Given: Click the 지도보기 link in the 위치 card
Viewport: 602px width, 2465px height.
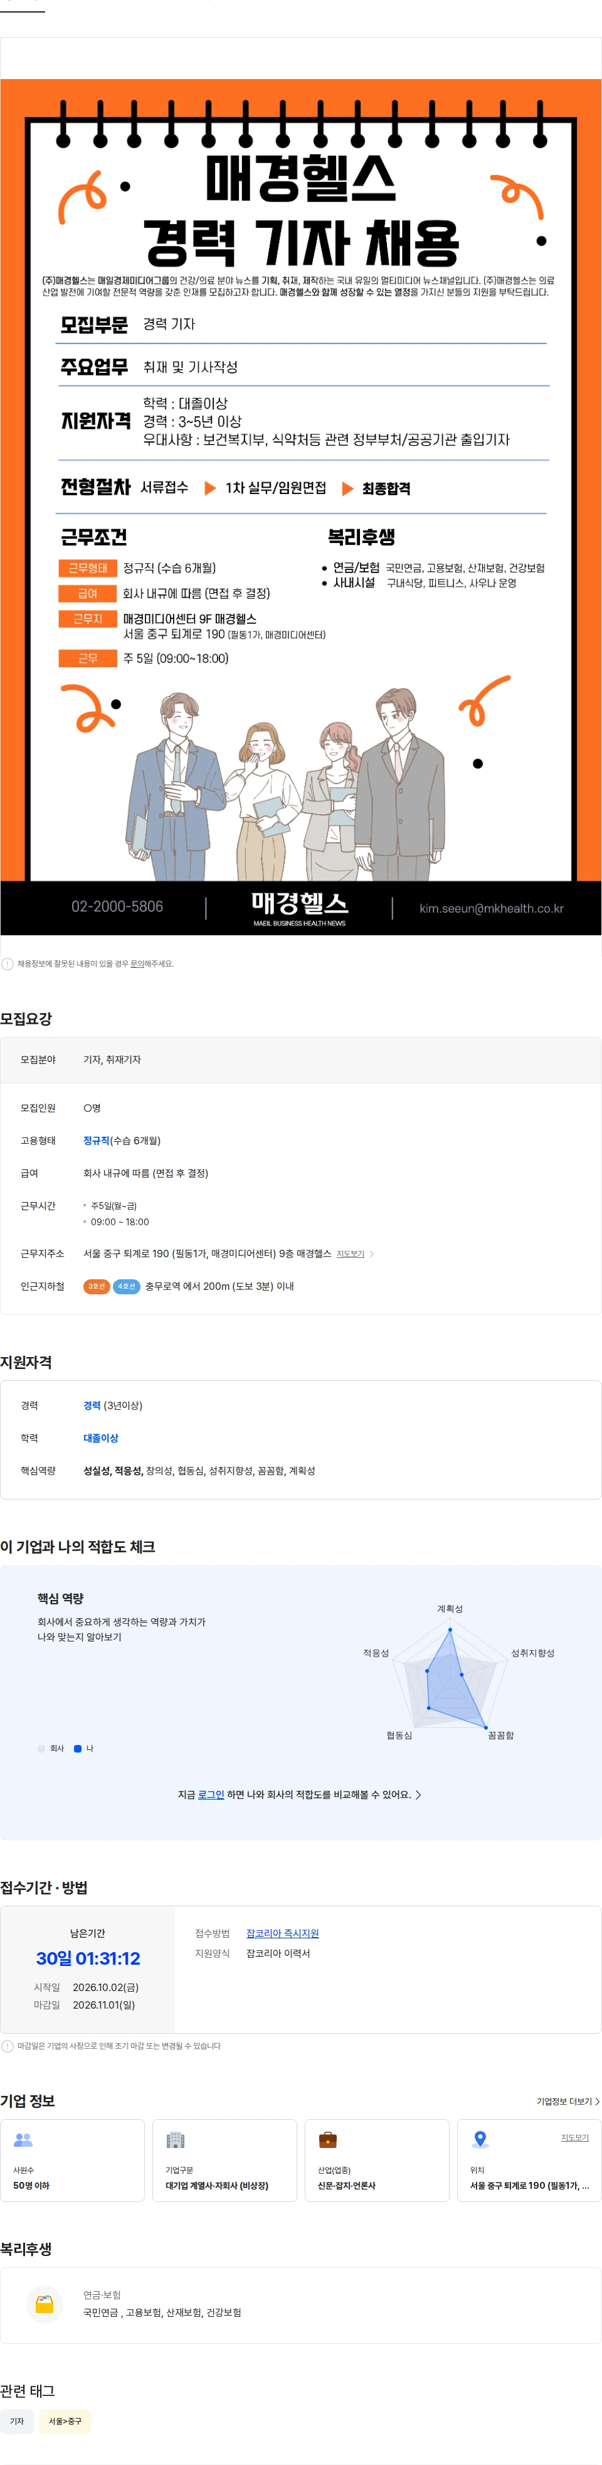Looking at the screenshot, I should 574,2137.
